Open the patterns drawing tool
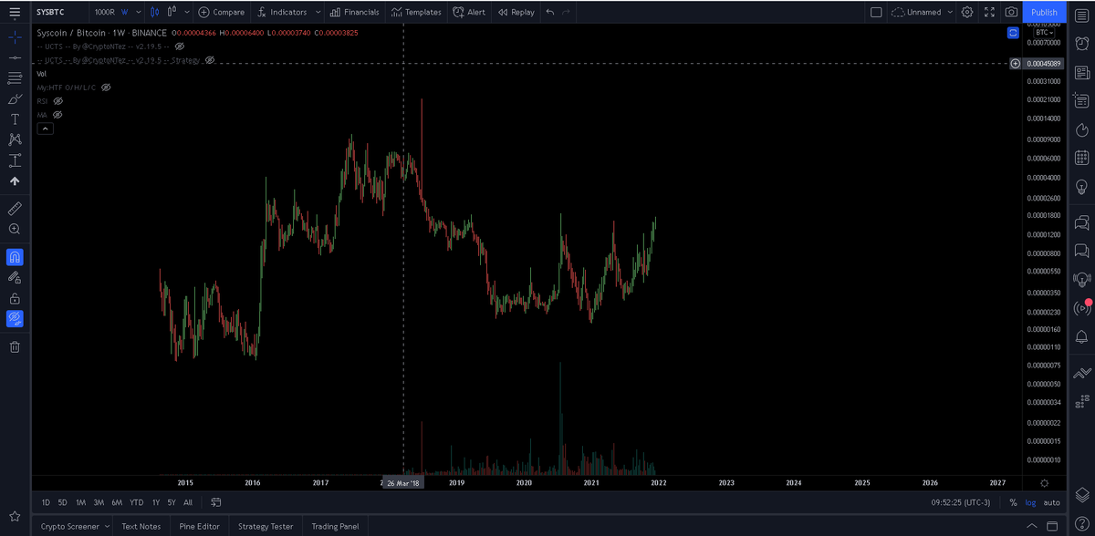Screen dimensions: 1095x536 coord(15,139)
